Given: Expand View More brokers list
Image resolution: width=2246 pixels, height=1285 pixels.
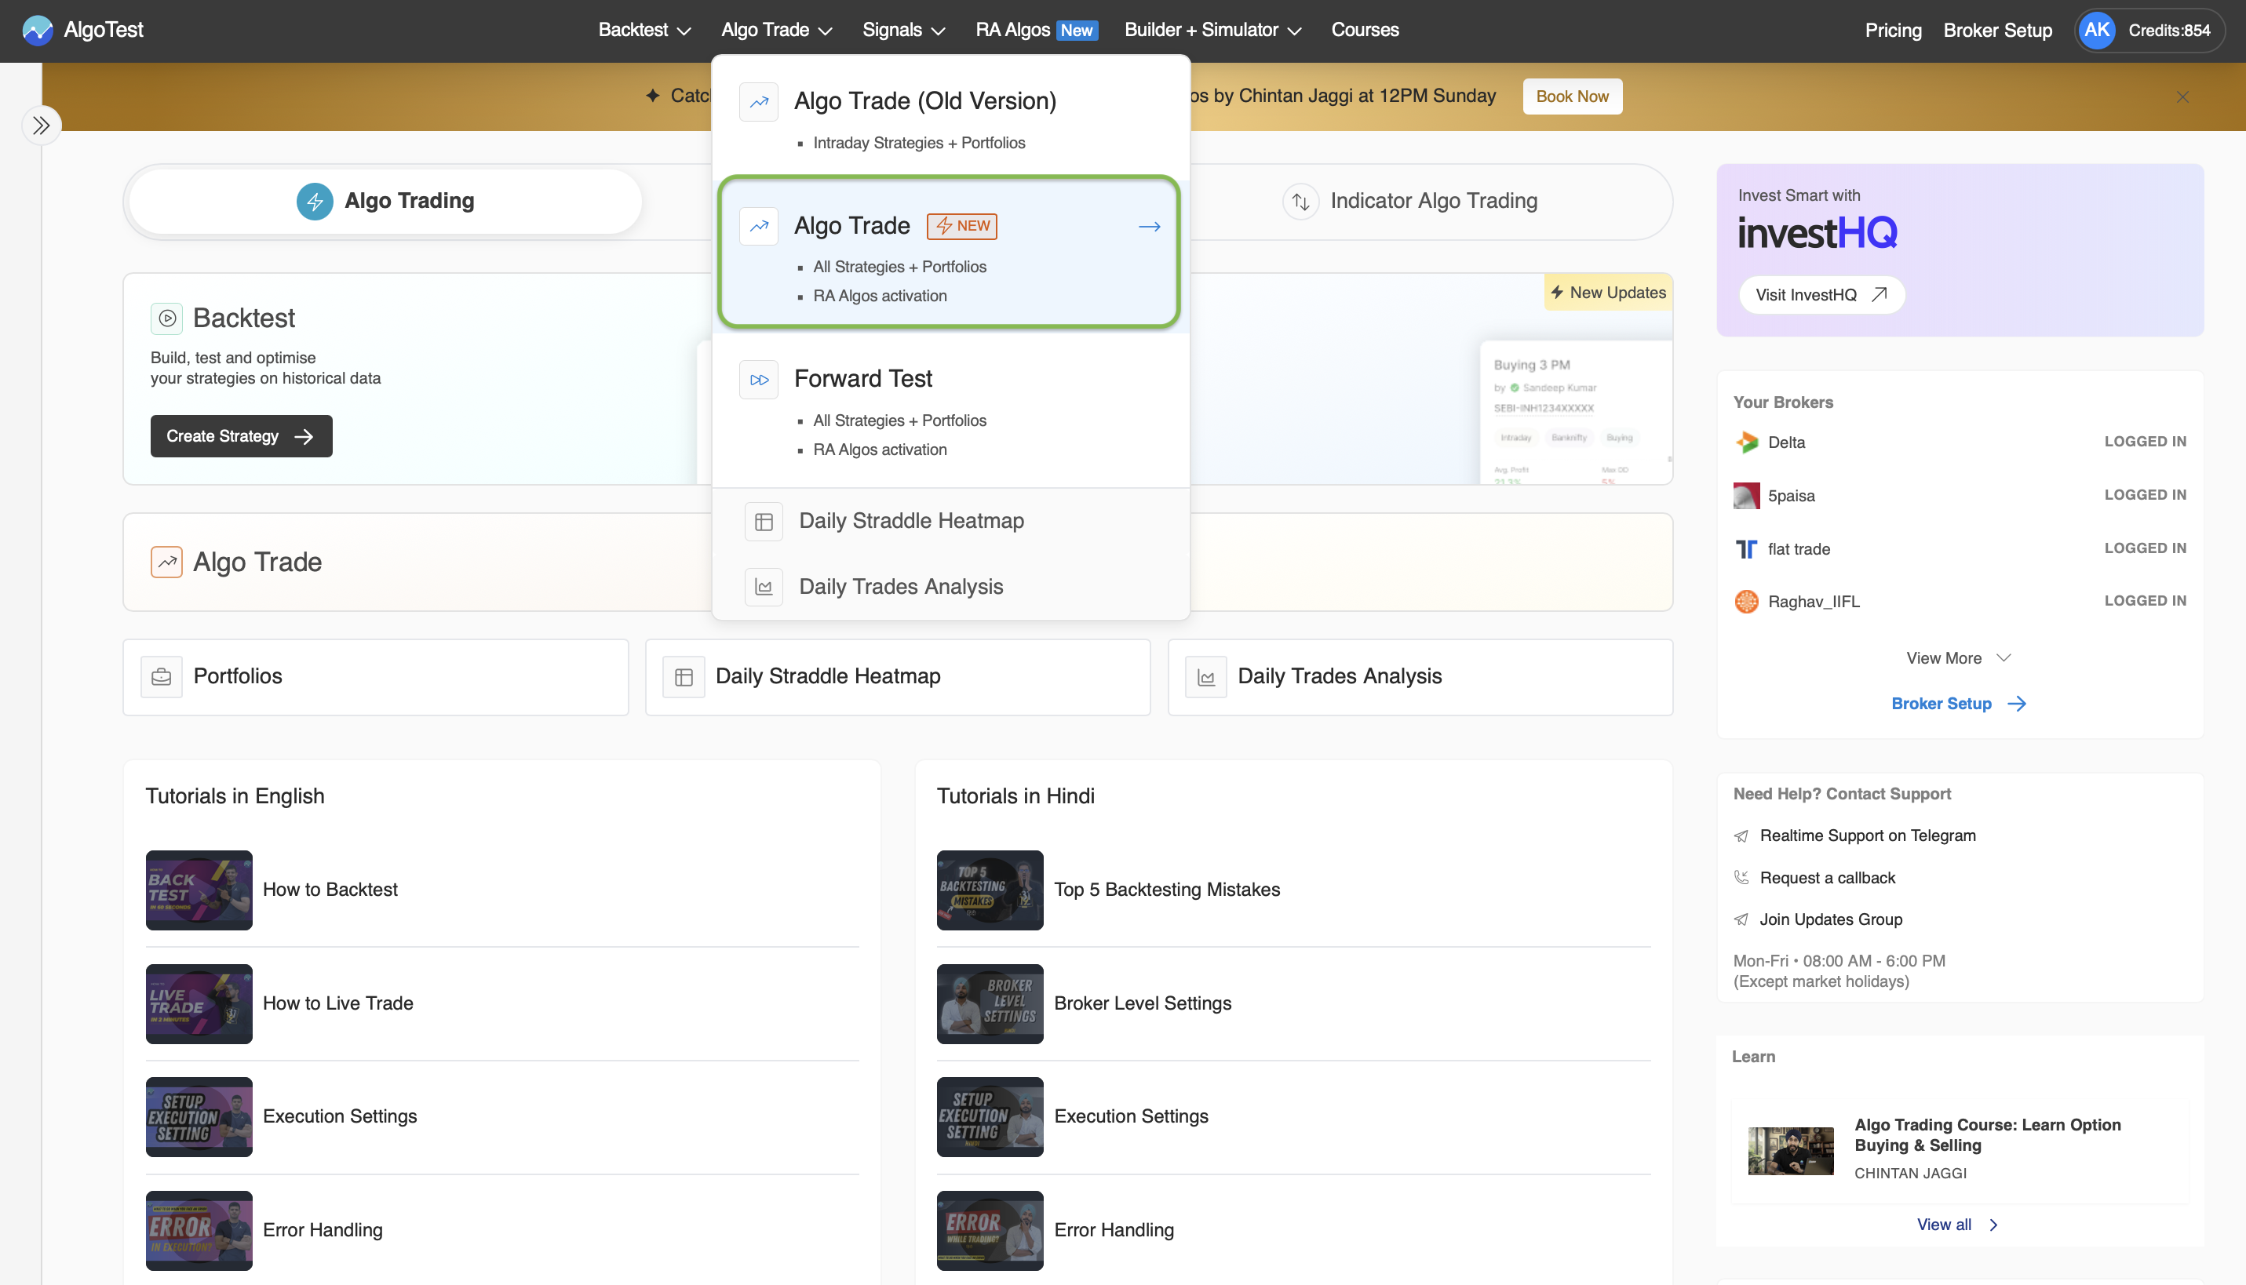Looking at the screenshot, I should pos(1958,658).
